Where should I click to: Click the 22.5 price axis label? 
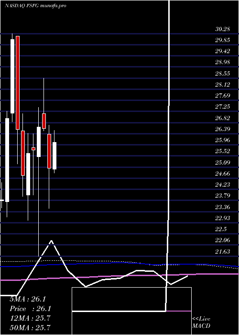coord(221,229)
